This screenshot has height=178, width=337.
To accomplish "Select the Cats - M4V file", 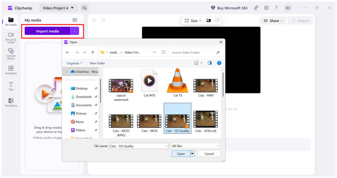I will [x=206, y=88].
